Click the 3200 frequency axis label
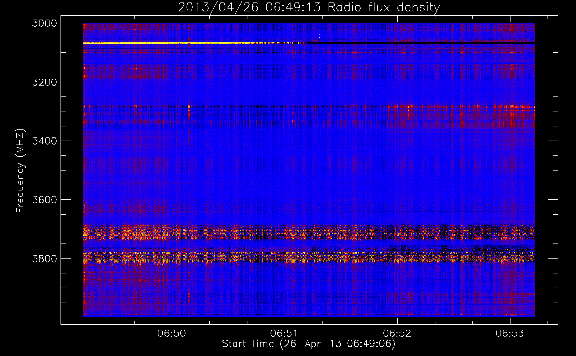 click(44, 82)
